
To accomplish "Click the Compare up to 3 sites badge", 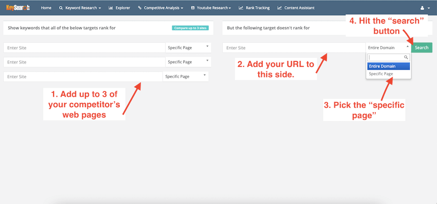I will click(190, 28).
